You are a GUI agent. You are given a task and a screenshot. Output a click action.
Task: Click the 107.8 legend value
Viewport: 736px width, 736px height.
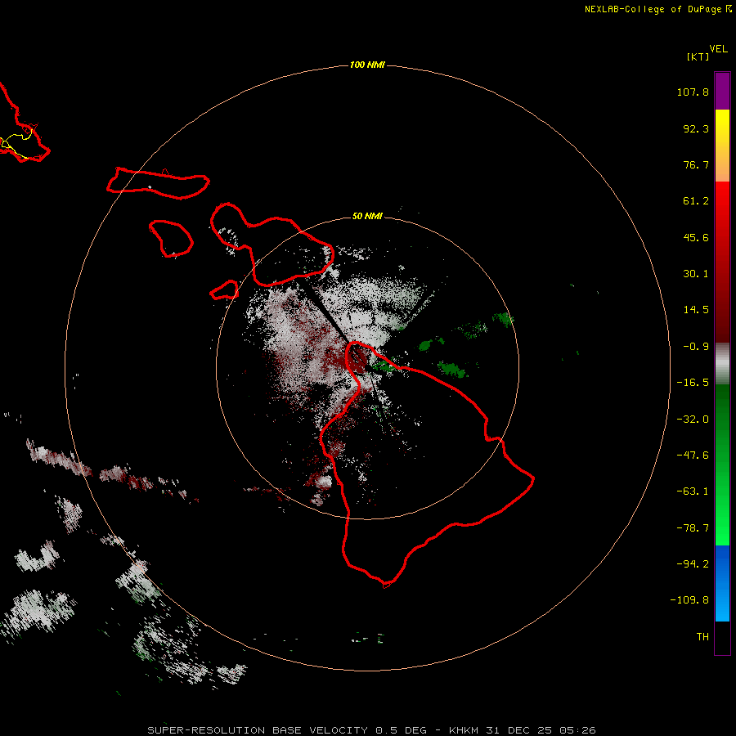click(693, 92)
